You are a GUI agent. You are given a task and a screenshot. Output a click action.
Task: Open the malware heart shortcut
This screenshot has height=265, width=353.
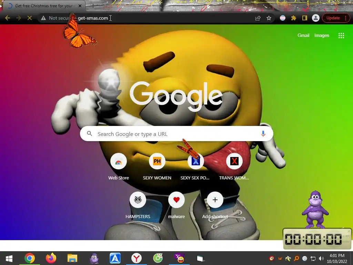pos(176,205)
